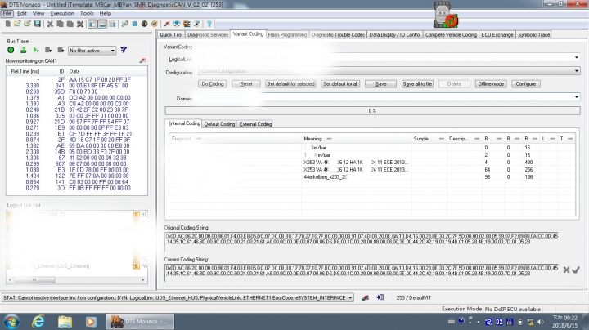Toggle the bottom panel layout icon

point(102,24)
